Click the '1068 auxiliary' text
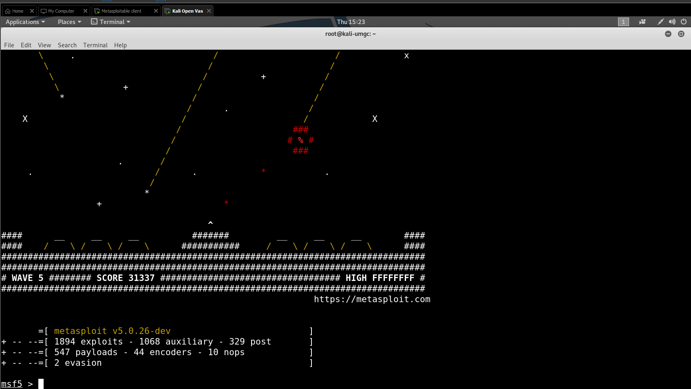The height and width of the screenshot is (389, 691). coord(176,342)
